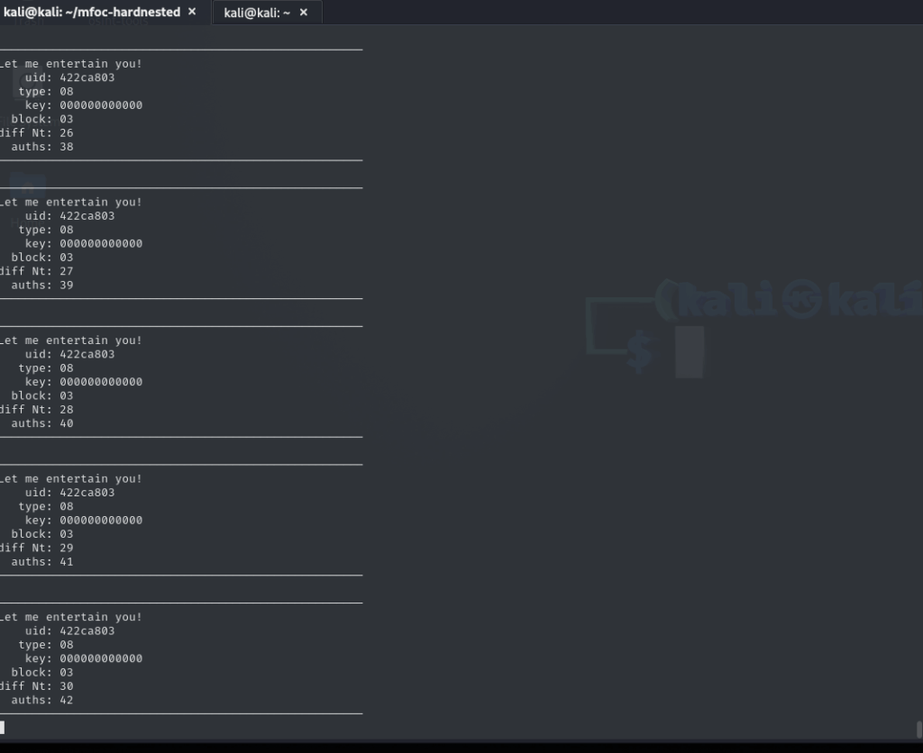Click the 'diff Nt: 29' line

click(38, 548)
